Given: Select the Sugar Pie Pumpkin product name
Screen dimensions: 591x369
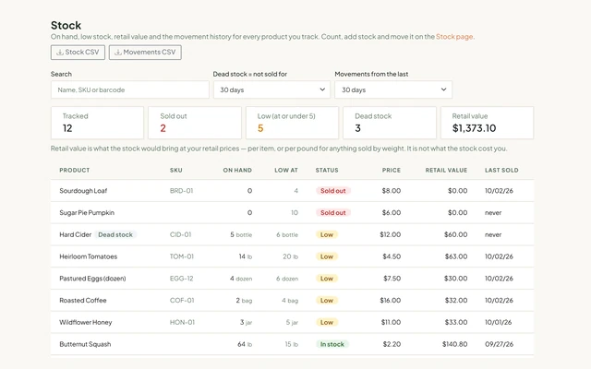Looking at the screenshot, I should click(87, 213).
